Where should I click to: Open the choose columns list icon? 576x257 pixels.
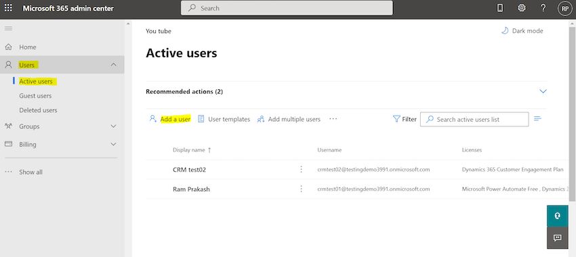click(x=538, y=118)
